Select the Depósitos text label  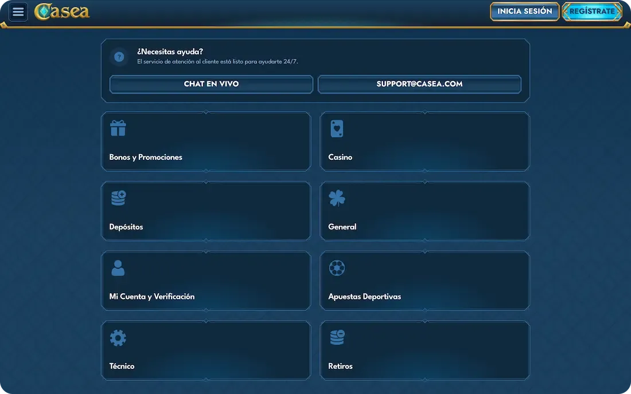(x=126, y=227)
